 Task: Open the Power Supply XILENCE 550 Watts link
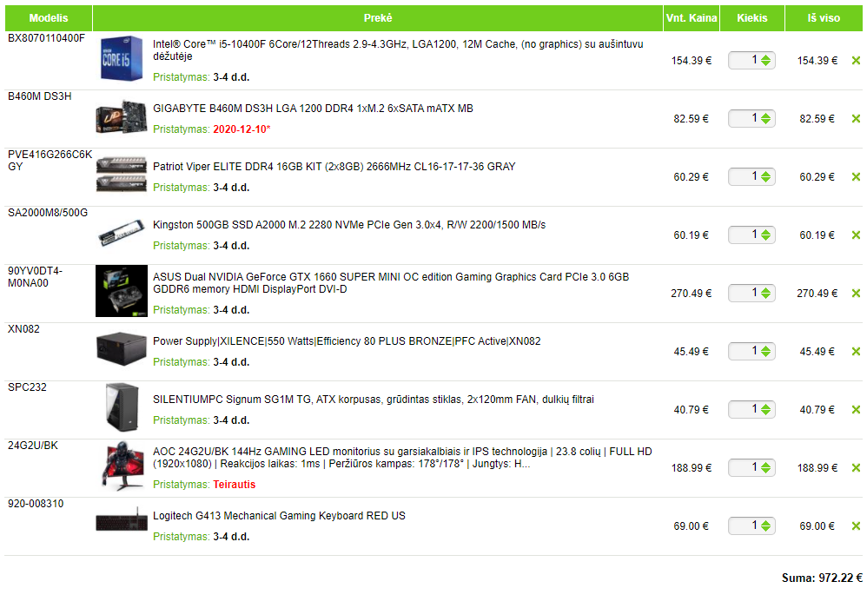coord(347,341)
